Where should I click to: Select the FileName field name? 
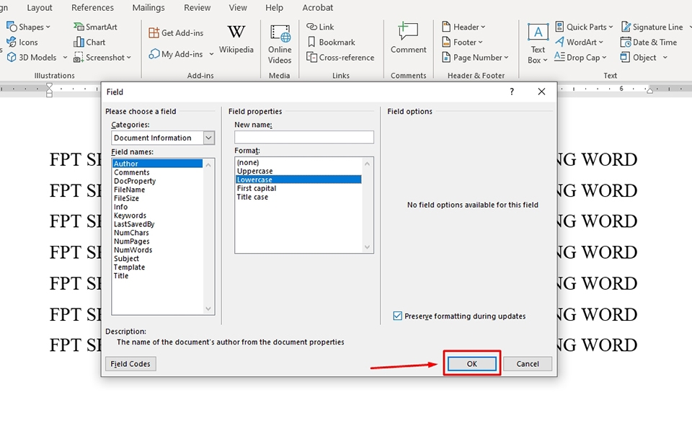pyautogui.click(x=158, y=190)
